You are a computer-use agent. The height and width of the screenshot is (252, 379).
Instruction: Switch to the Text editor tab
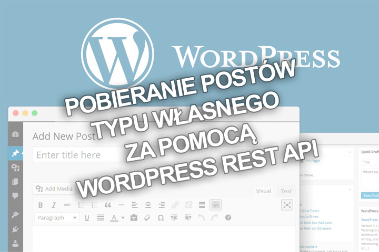click(x=286, y=191)
